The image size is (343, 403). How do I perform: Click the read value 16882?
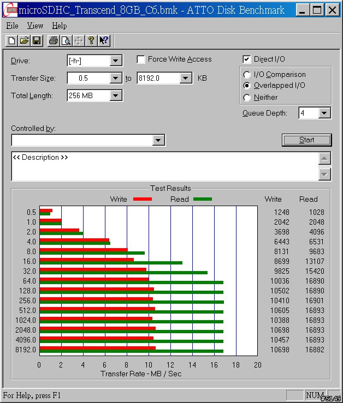(315, 350)
